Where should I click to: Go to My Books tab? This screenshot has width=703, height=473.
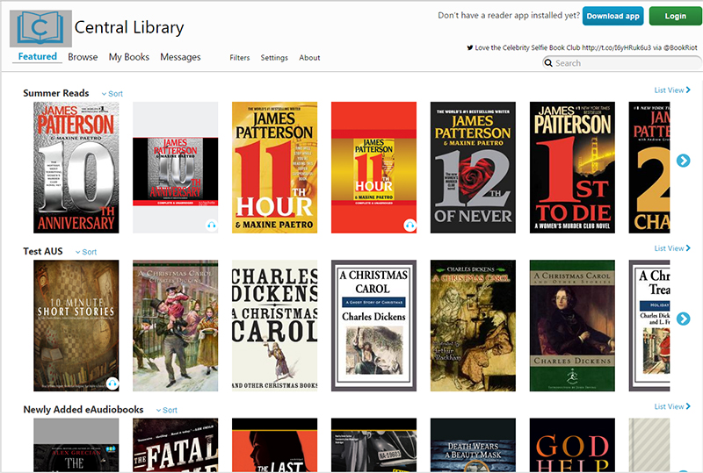click(128, 57)
